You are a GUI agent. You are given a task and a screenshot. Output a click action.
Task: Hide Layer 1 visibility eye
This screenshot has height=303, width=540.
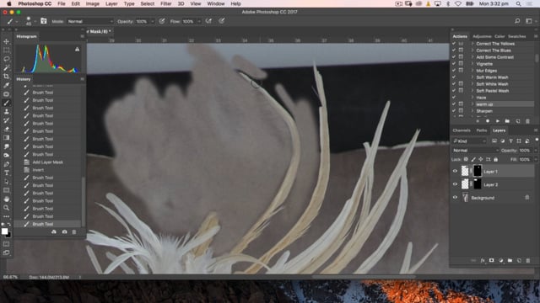(x=455, y=171)
